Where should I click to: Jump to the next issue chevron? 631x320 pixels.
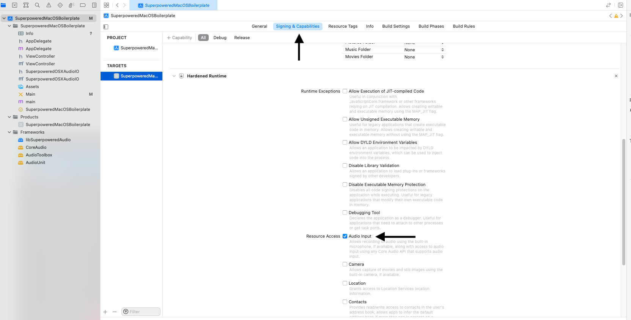[622, 16]
